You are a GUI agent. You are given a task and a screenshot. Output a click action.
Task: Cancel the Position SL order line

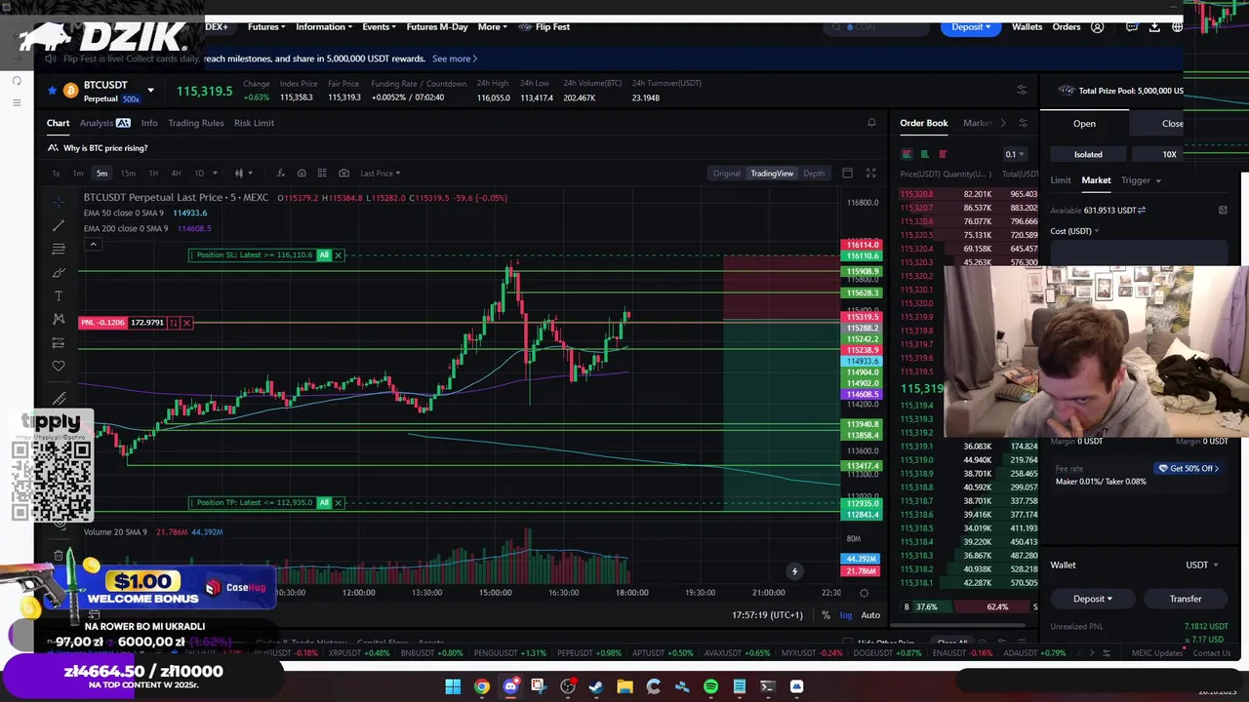point(339,255)
